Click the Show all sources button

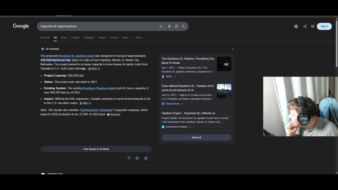point(196,137)
